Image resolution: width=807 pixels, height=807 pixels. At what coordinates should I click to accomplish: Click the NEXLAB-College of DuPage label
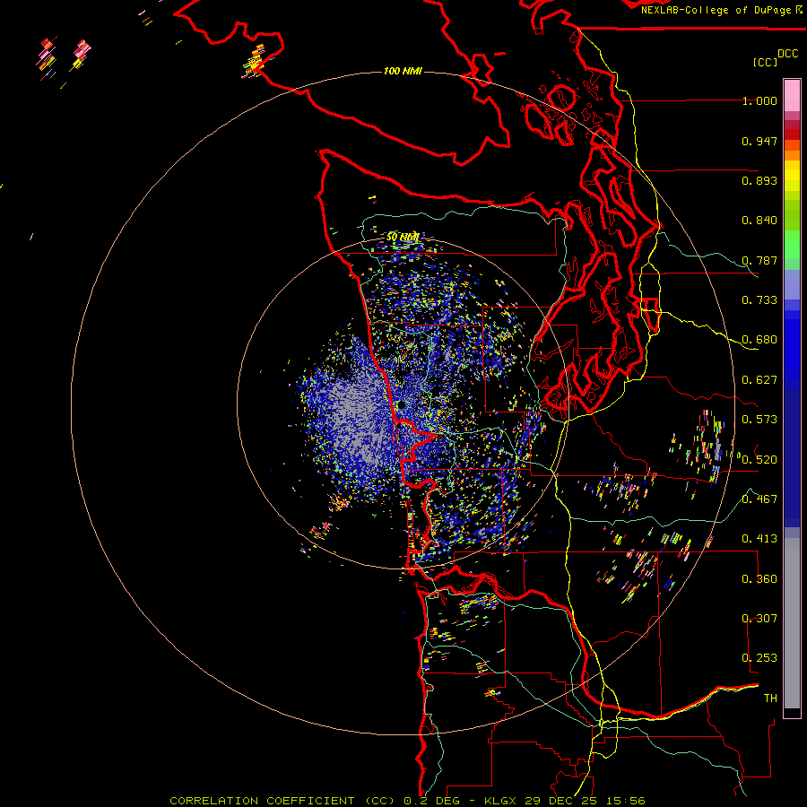tap(716, 10)
